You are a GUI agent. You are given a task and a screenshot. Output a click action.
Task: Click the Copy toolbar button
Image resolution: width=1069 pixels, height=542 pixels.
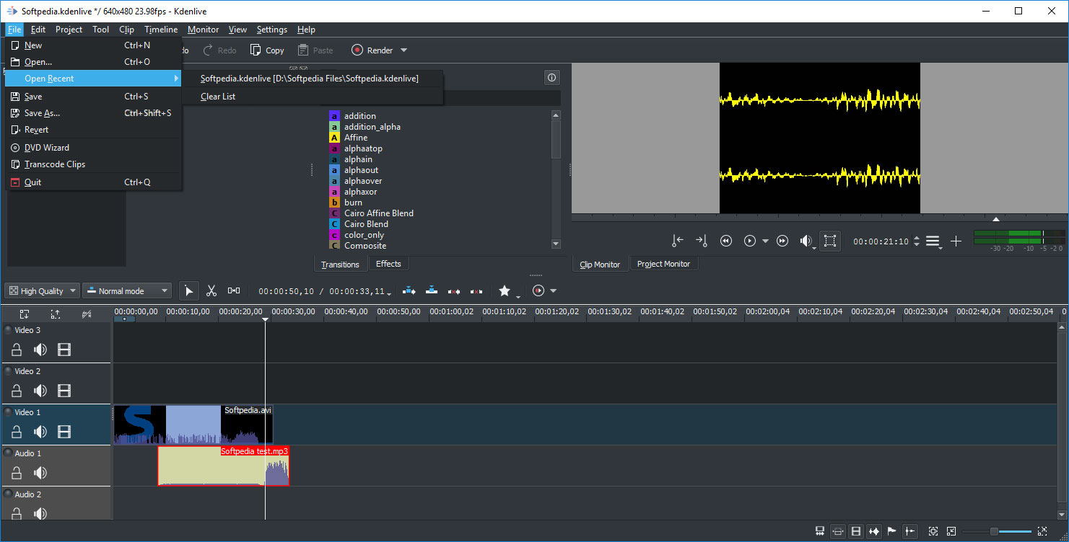click(267, 50)
